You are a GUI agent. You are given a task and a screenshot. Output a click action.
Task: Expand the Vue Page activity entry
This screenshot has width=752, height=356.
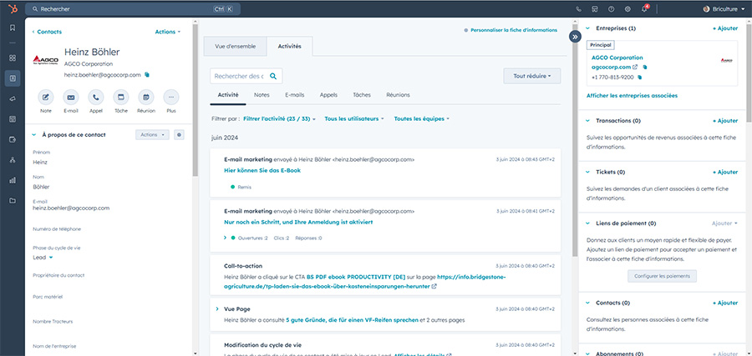[217, 309]
